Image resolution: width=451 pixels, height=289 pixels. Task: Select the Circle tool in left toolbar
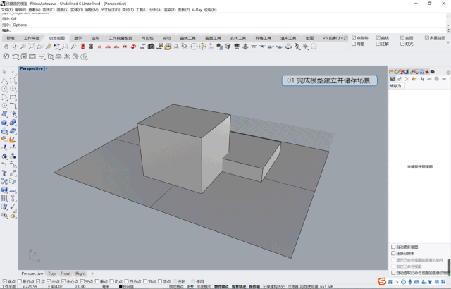[x=4, y=89]
